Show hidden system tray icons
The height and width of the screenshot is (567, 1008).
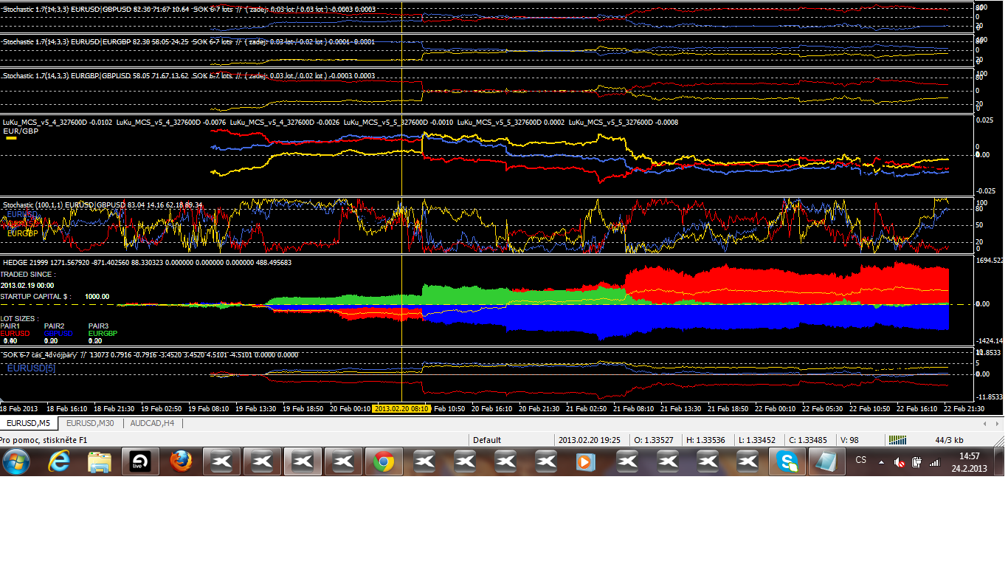[x=881, y=463]
